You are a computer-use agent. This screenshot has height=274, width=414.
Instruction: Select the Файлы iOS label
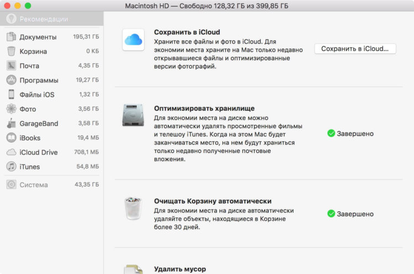(37, 95)
